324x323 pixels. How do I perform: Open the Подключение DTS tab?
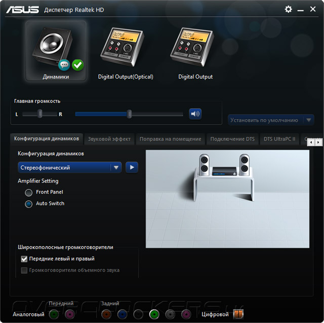pyautogui.click(x=232, y=139)
